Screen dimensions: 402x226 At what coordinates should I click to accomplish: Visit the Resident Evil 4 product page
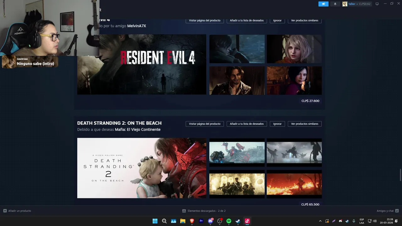205,20
